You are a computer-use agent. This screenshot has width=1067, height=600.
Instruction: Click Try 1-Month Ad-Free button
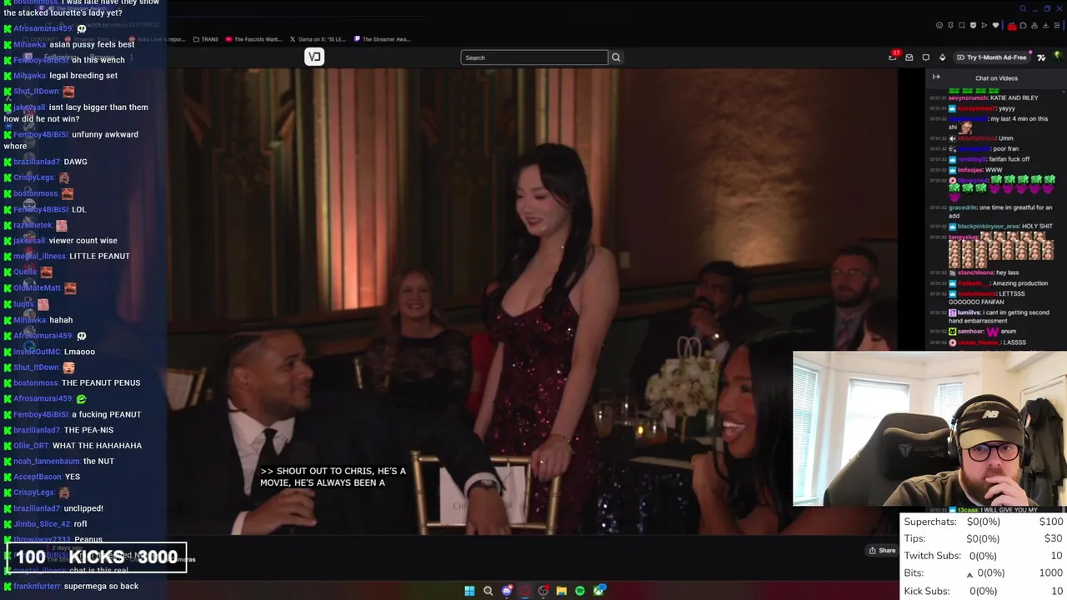click(x=992, y=57)
